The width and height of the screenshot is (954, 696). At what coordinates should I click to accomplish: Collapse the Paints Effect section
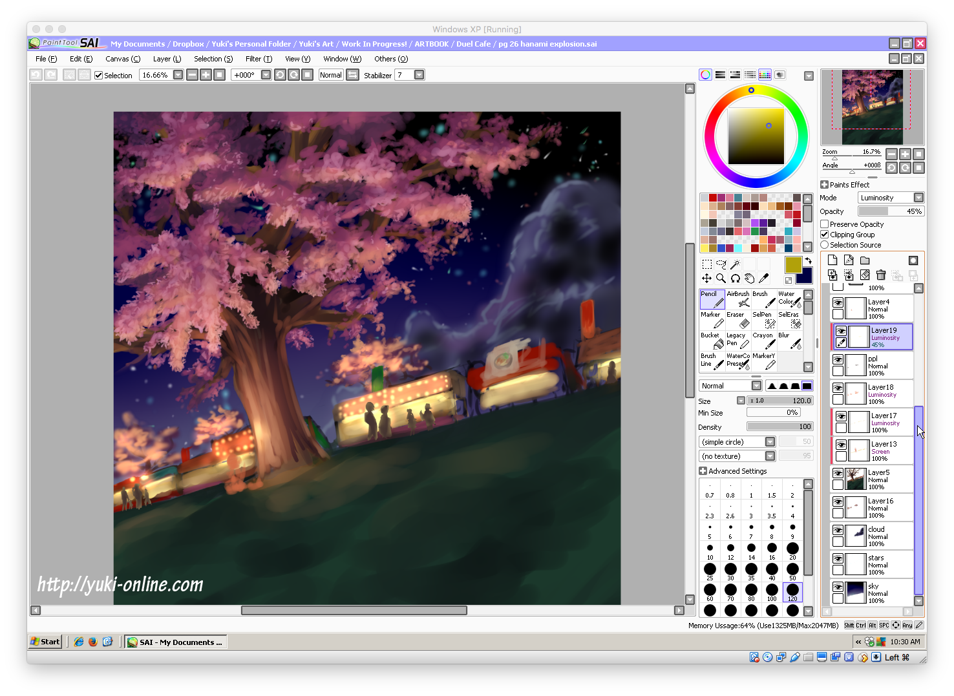824,185
